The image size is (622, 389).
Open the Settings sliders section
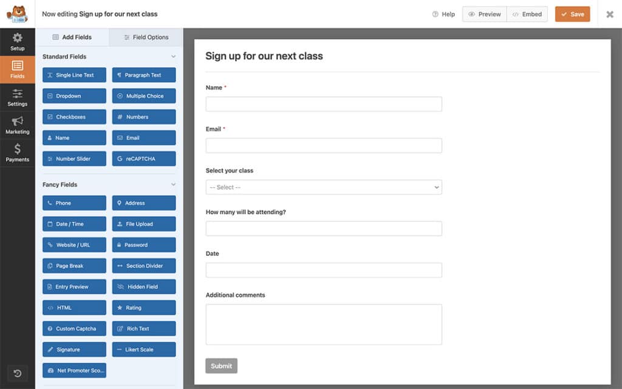pos(18,97)
